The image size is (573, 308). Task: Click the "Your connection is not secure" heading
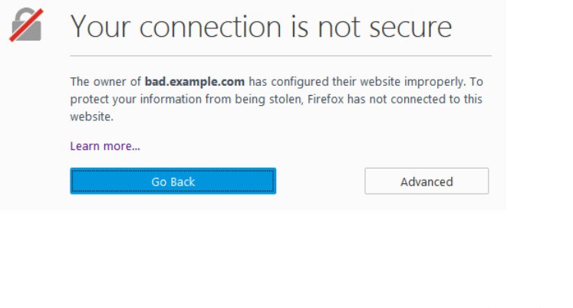coord(261,27)
